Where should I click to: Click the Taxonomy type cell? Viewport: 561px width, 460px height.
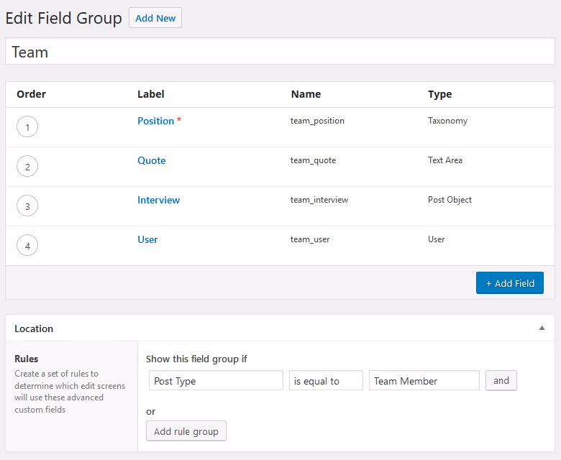(x=447, y=121)
